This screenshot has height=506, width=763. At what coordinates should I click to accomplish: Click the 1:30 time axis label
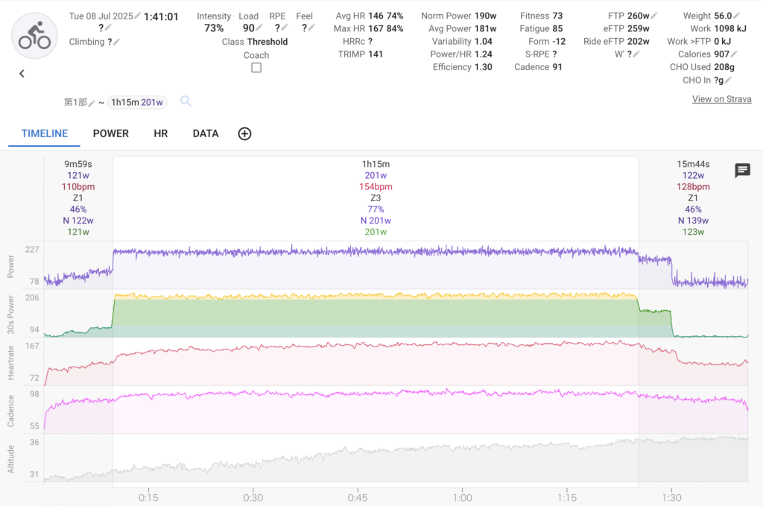[671, 498]
